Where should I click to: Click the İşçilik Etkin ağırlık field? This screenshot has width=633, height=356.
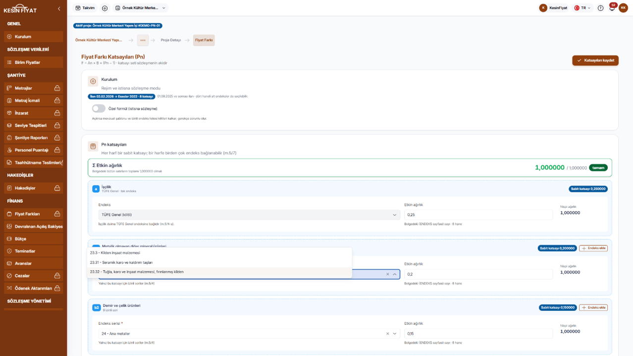point(478,215)
